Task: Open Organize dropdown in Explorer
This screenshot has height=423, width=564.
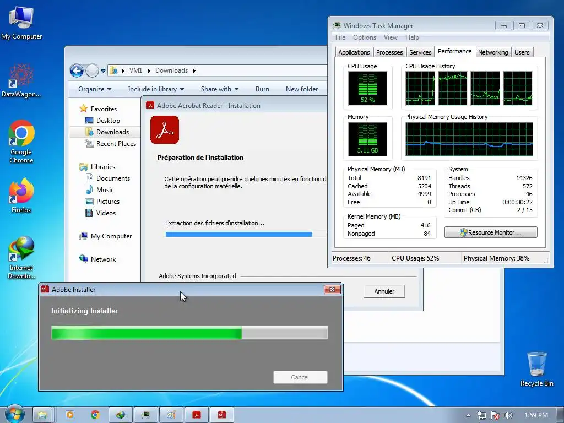Action: [95, 89]
